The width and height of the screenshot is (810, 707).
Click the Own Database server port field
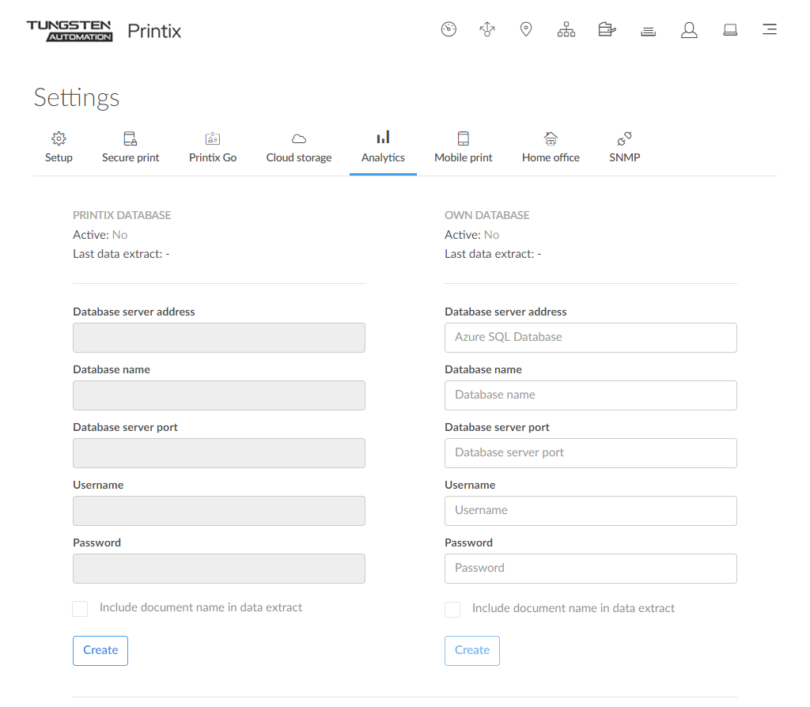click(590, 452)
